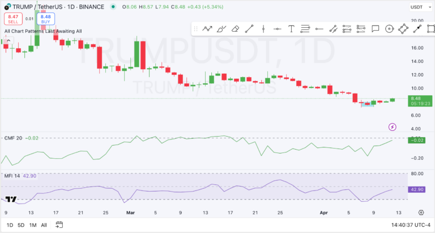Select the Trend Line tool
435x233 pixels.
pos(249,28)
